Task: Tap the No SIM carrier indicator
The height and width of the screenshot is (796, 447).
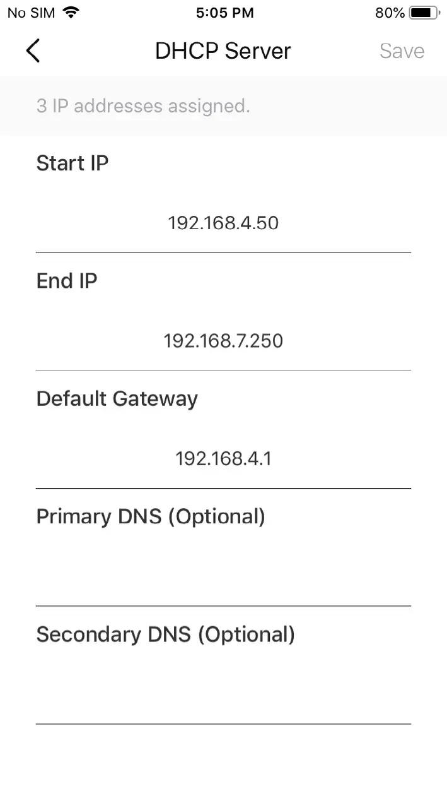Action: [31, 13]
